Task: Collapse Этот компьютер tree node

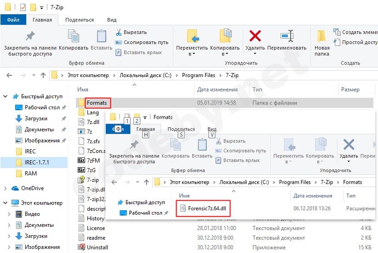Action: 6,203
